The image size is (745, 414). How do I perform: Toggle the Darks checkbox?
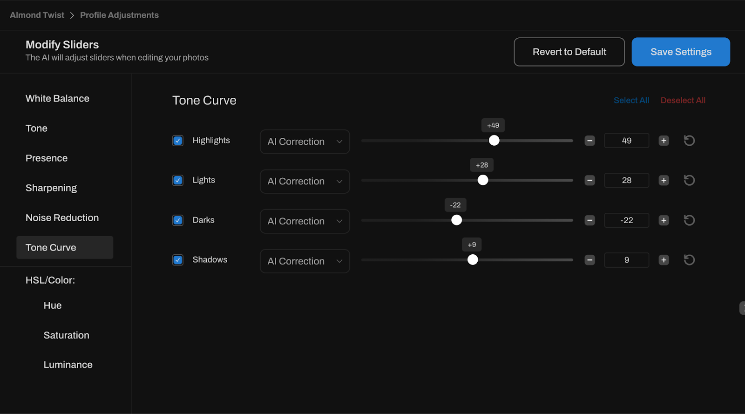click(x=178, y=220)
